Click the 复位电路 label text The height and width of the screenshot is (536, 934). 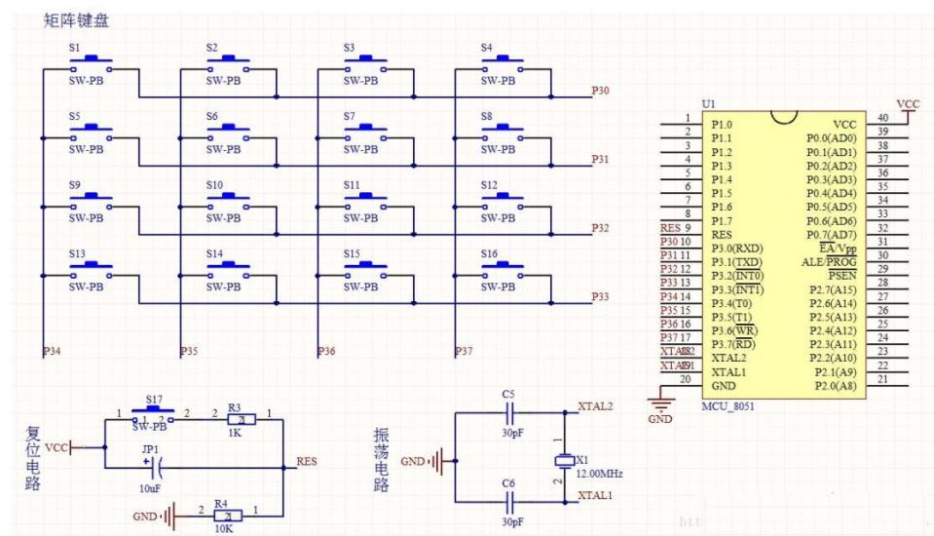[x=33, y=458]
